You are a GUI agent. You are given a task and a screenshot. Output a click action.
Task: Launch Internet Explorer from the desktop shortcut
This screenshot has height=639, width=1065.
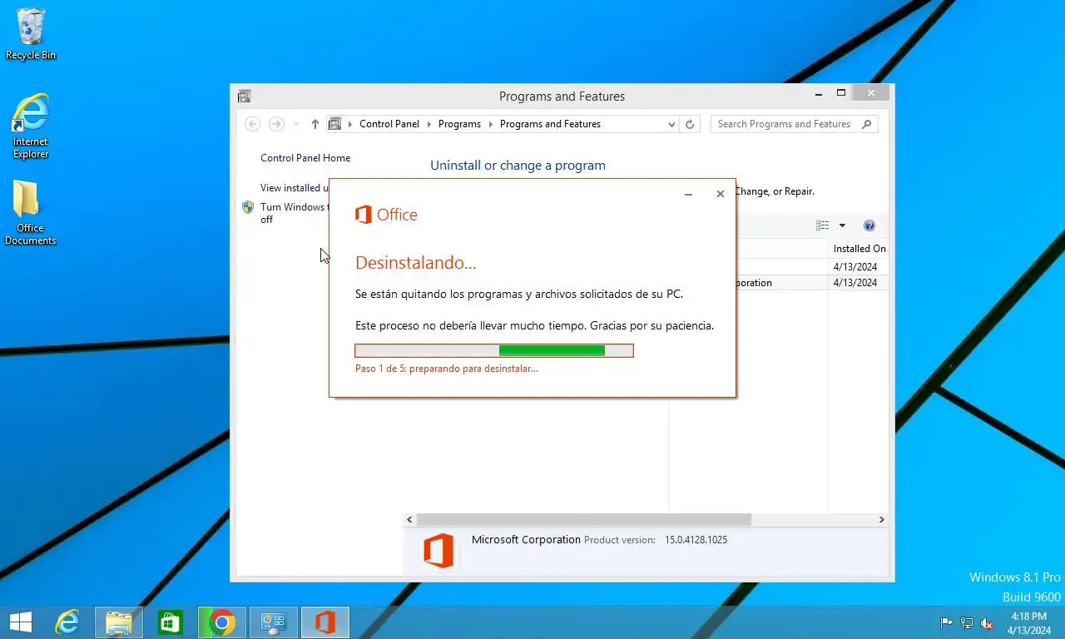click(x=31, y=126)
